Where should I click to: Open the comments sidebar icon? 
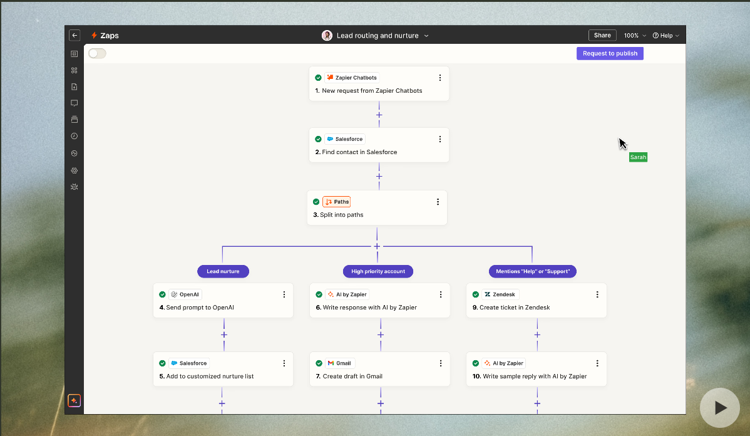coord(74,103)
